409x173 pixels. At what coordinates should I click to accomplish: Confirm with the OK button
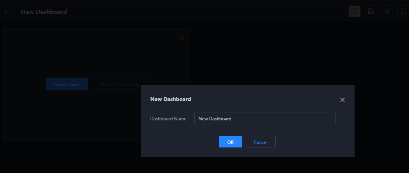230,142
